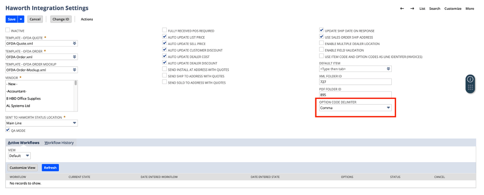Uncheck Auto Update List Price
The height and width of the screenshot is (195, 484).
tap(164, 37)
